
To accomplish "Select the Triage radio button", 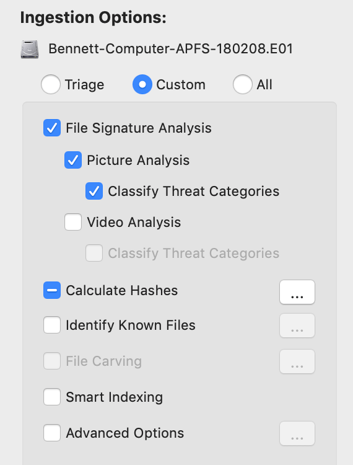I will [x=51, y=84].
